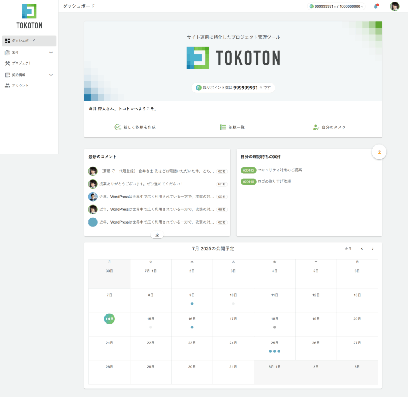Go to next month in calendar

click(x=373, y=249)
